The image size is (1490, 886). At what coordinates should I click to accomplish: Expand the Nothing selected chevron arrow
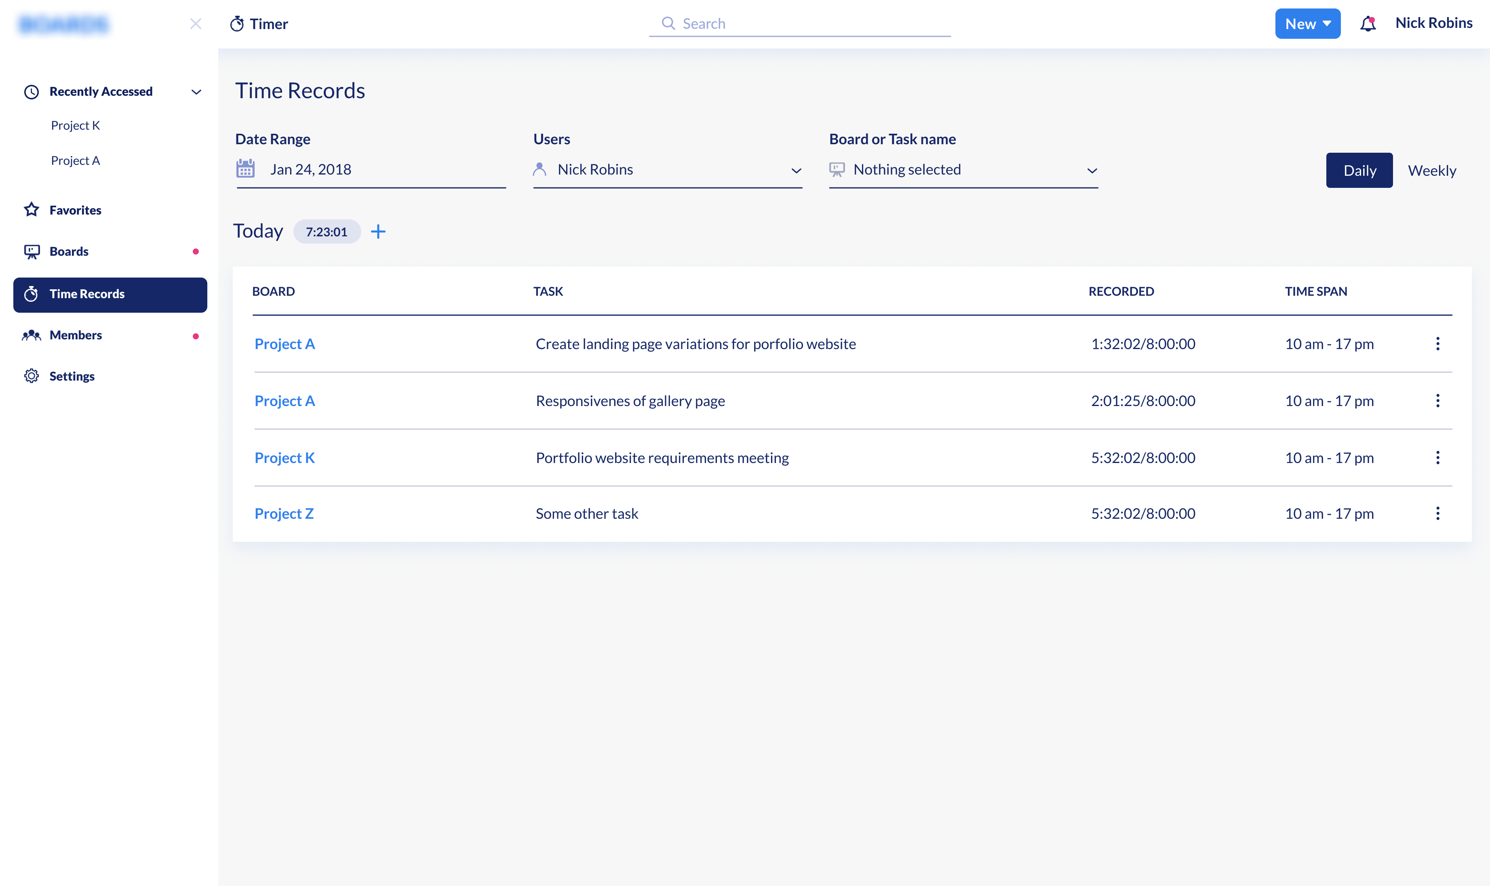pos(1092,171)
